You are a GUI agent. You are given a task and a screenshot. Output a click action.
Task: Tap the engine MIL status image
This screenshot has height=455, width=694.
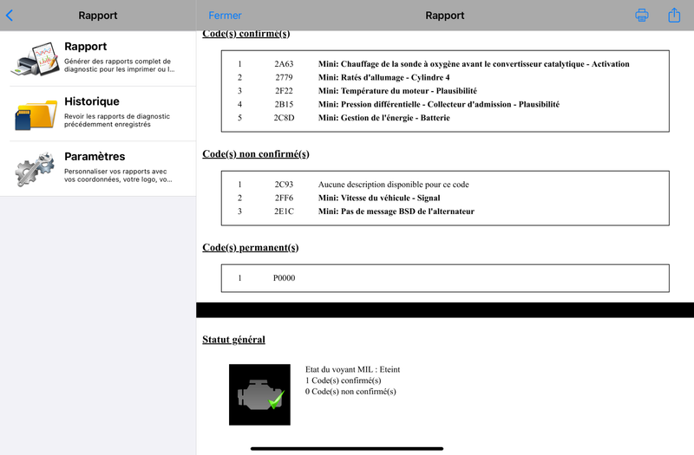point(259,394)
